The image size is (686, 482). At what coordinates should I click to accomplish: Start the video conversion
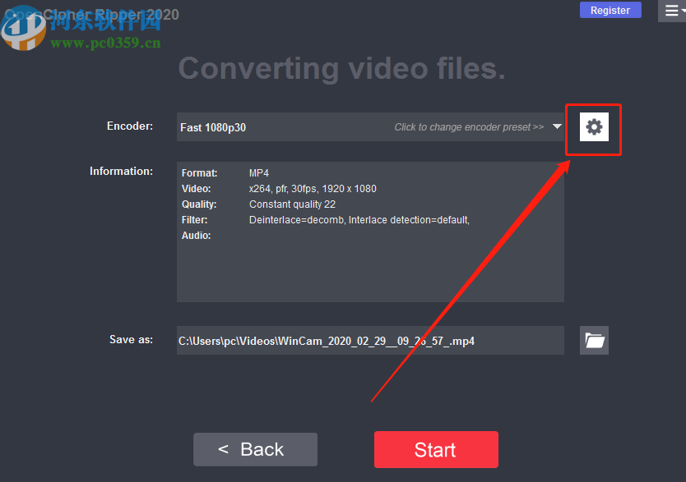coord(436,449)
